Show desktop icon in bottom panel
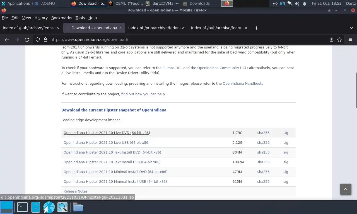Viewport: 357px width, 214px height. tap(7, 207)
